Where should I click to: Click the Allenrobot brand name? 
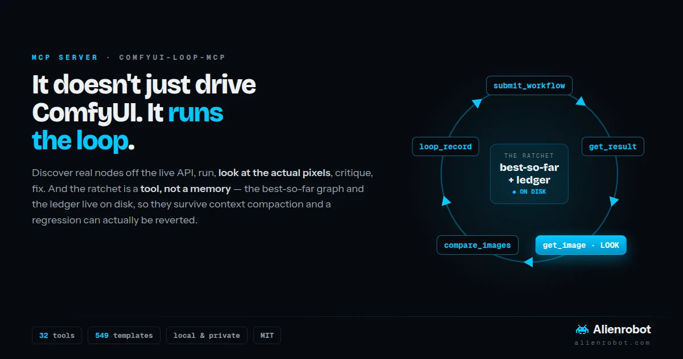[x=622, y=329]
